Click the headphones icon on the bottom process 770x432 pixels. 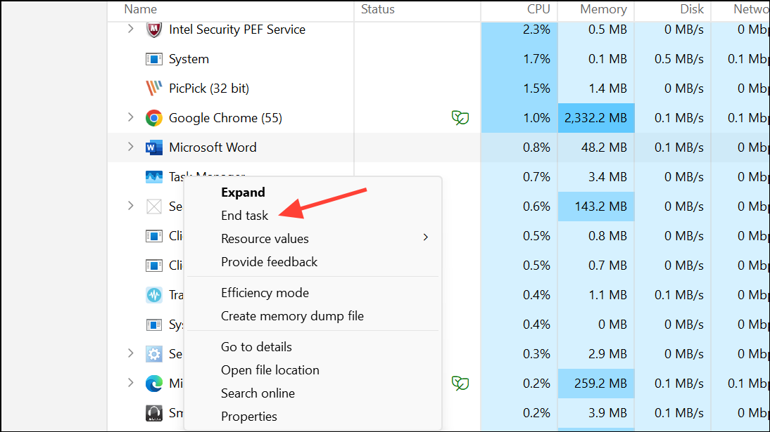(x=153, y=413)
